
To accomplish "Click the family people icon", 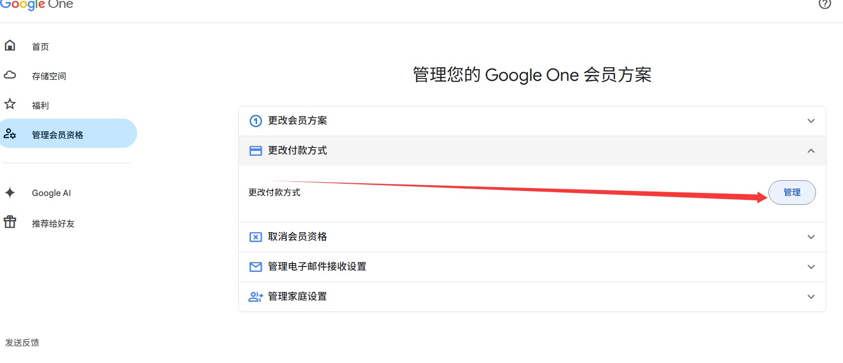I will point(256,297).
